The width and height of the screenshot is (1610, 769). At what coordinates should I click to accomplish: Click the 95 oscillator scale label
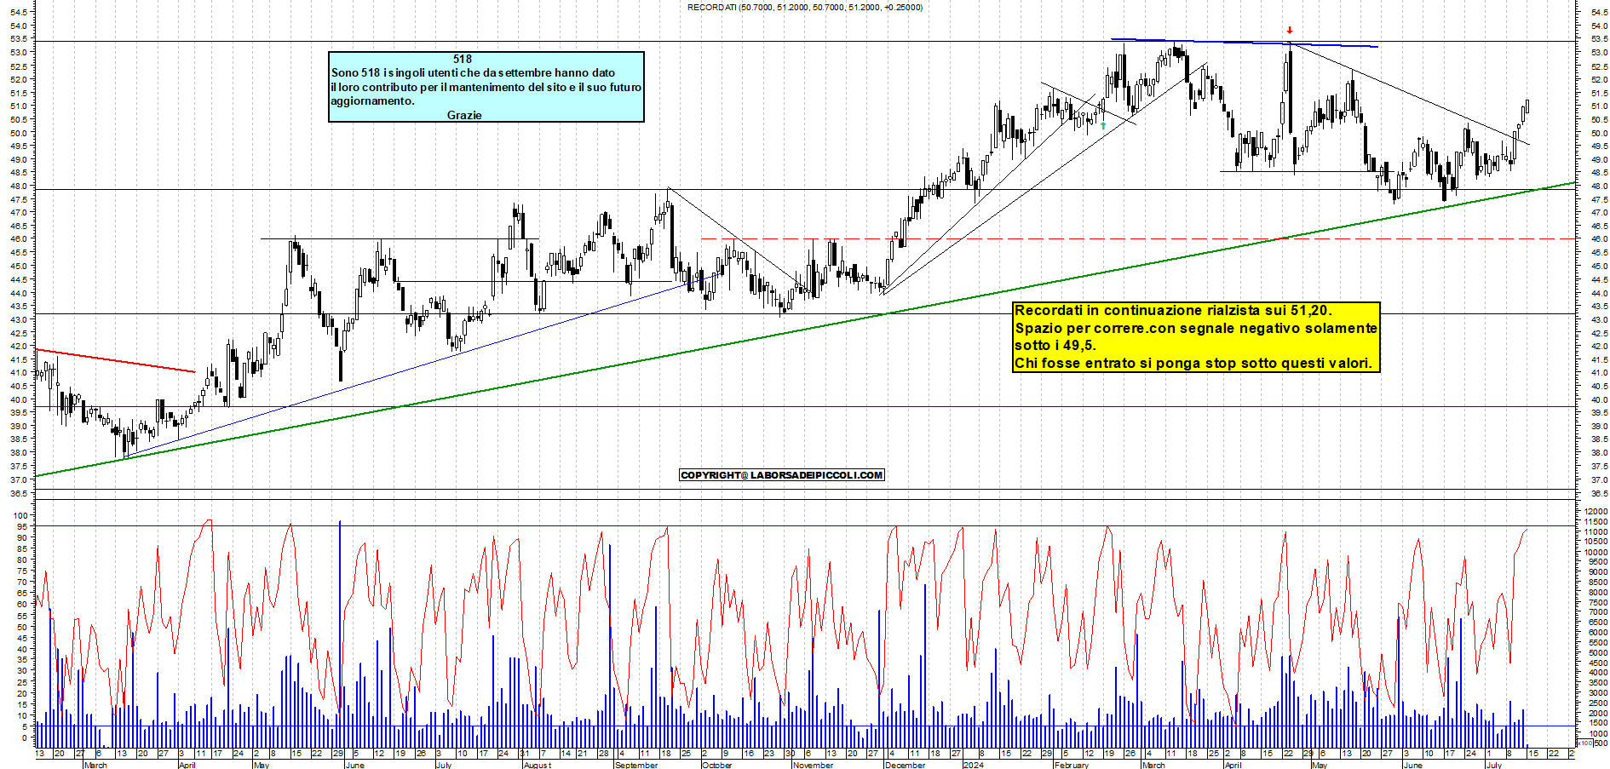(22, 526)
